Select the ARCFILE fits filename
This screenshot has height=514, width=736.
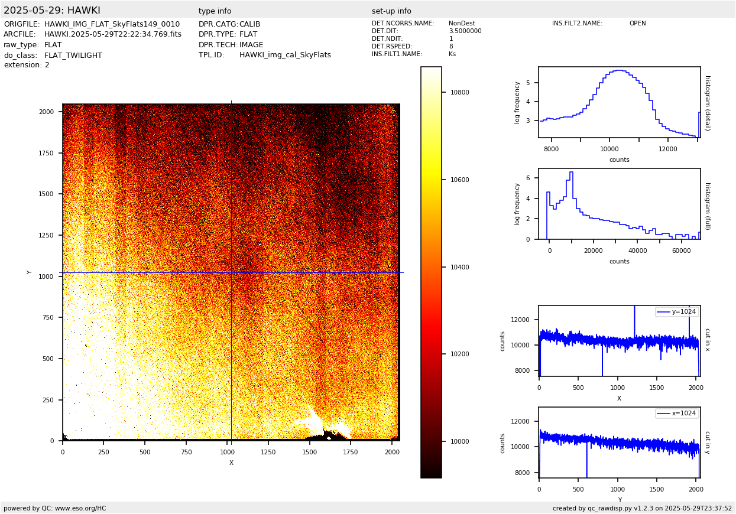click(113, 34)
